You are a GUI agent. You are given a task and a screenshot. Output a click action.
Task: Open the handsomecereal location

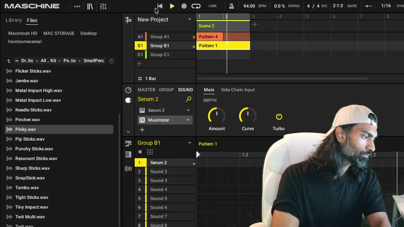[25, 41]
